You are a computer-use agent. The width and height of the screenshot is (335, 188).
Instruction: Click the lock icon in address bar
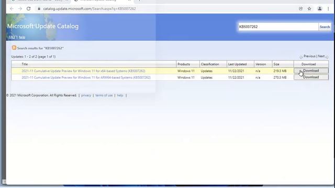click(39, 9)
